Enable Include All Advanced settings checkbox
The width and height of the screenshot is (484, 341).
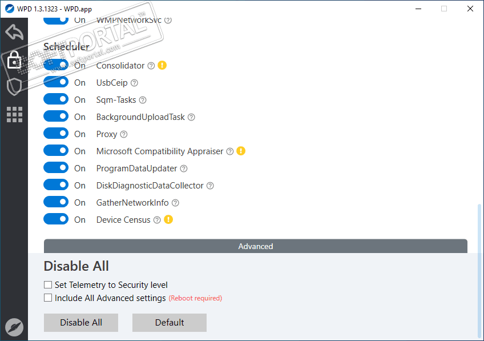(48, 298)
